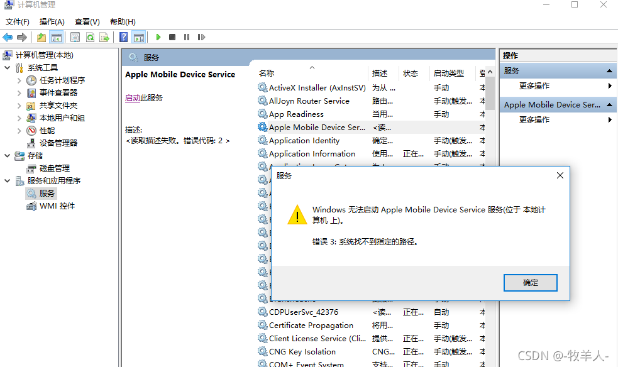Stop service with the square icon
The width and height of the screenshot is (618, 367).
(172, 37)
